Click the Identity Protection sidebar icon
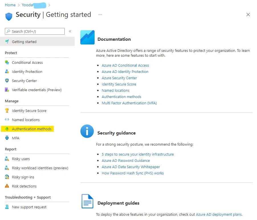 [7, 72]
